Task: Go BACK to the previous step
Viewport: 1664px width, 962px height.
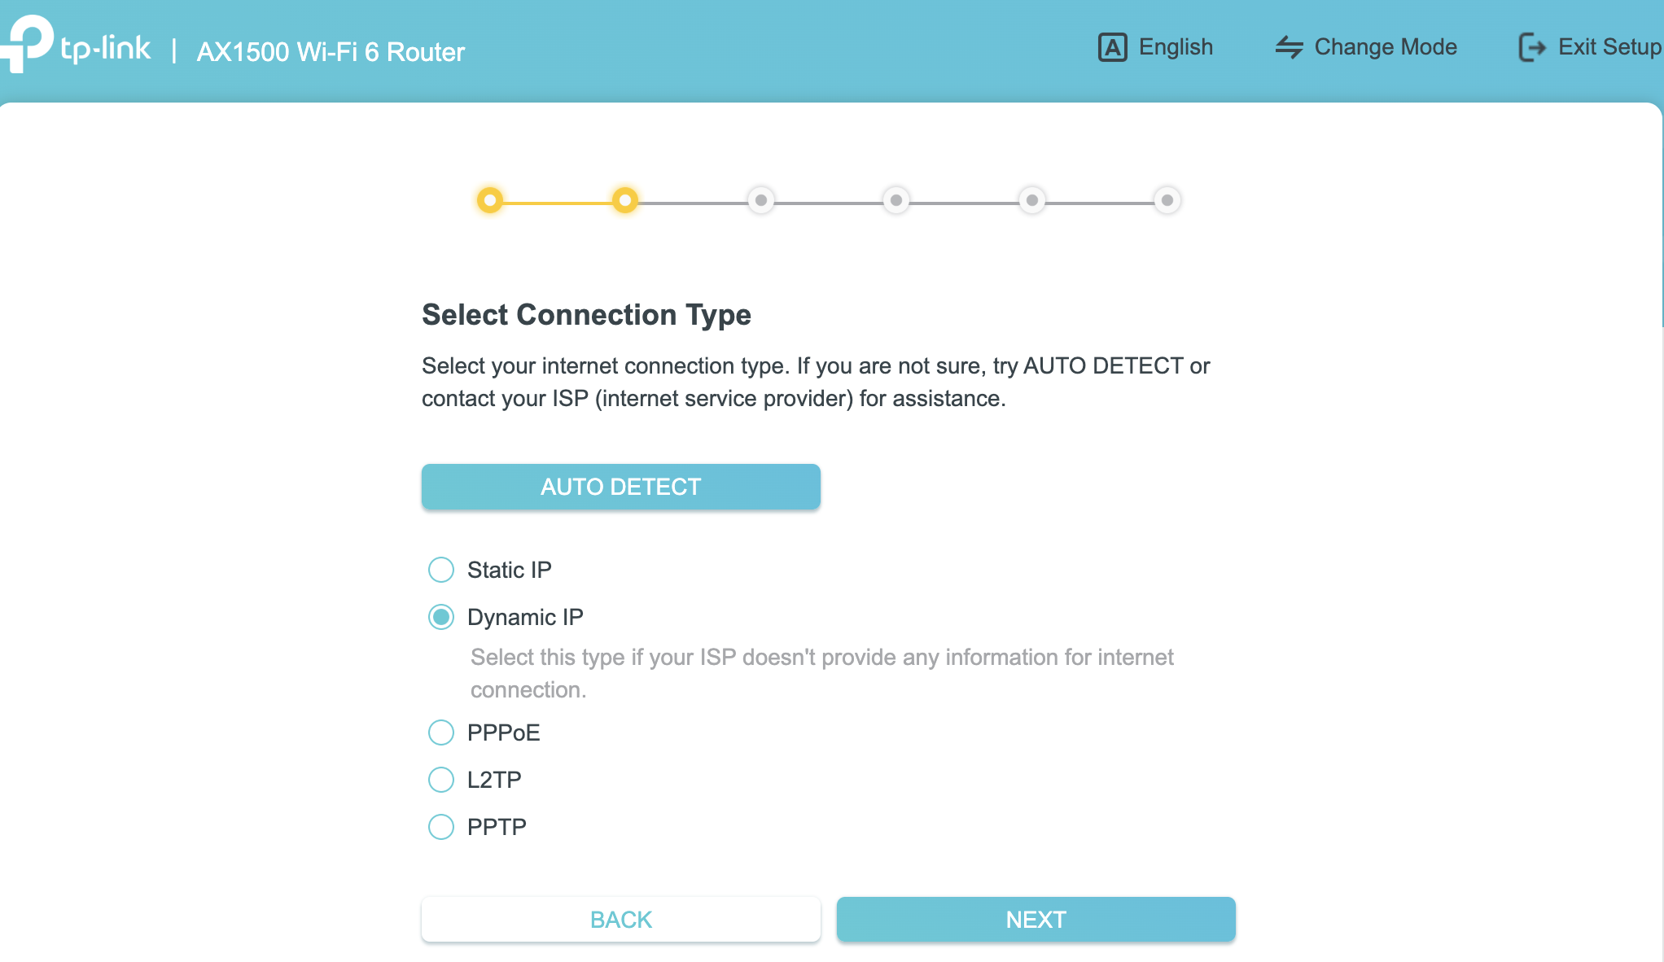Action: coord(620,920)
